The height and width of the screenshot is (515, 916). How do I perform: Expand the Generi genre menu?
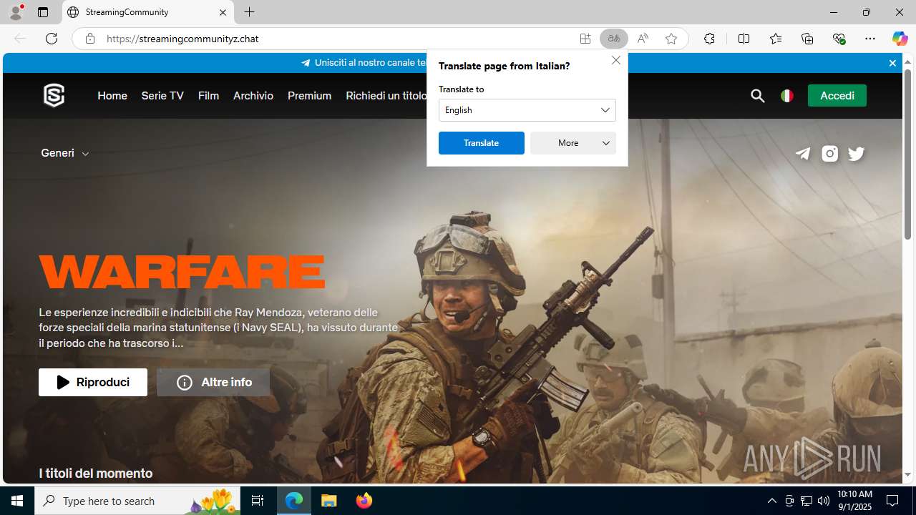point(65,153)
